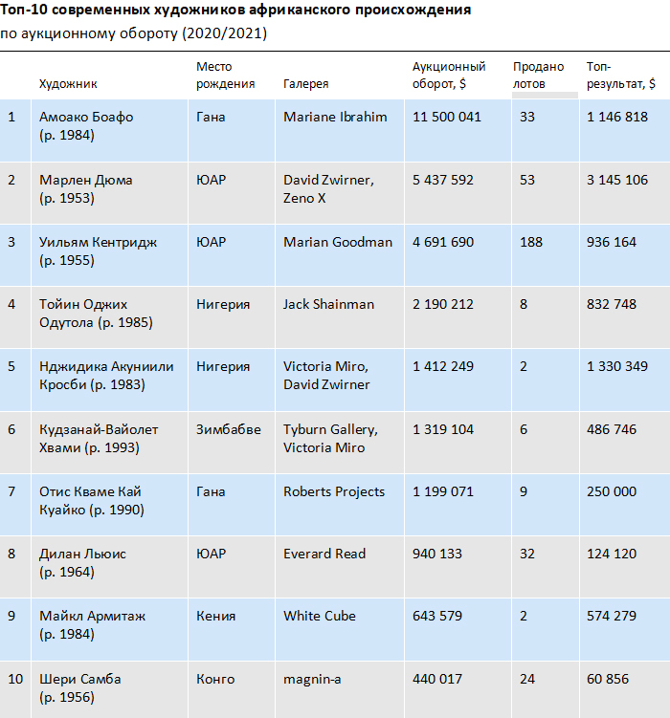Image resolution: width=670 pixels, height=718 pixels.
Task: Click turnover value '5 437 592'
Action: click(x=443, y=180)
